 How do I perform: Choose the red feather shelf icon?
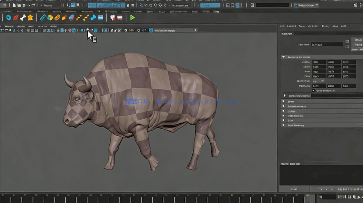(x=16, y=18)
